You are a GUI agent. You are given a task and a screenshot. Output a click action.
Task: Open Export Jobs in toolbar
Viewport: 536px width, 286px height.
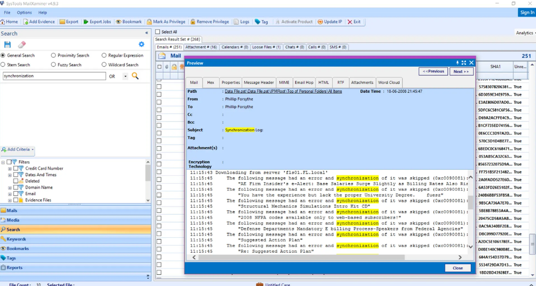[97, 21]
